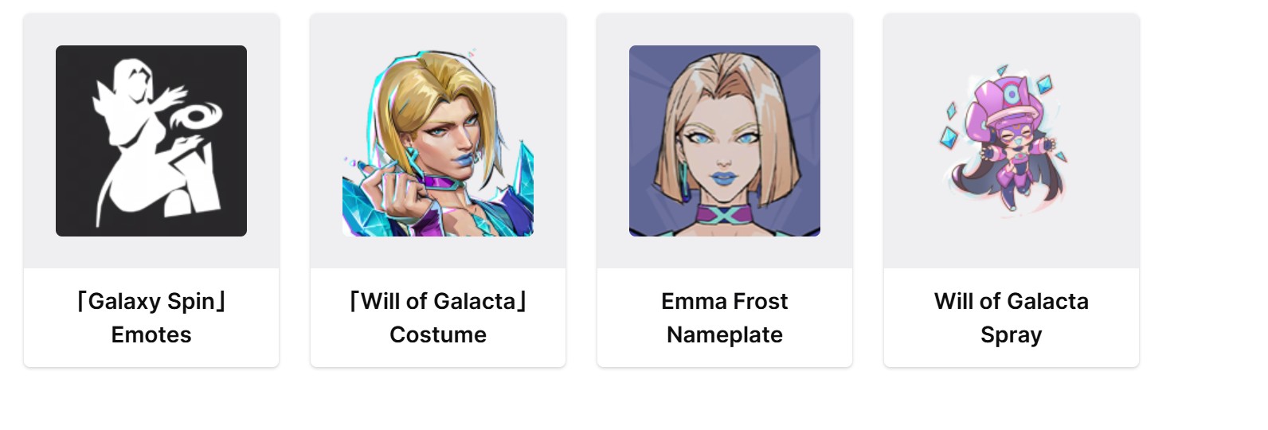This screenshot has height=430, width=1268.
Task: Select the Will of Galacta costume portrait
Action: tap(438, 141)
